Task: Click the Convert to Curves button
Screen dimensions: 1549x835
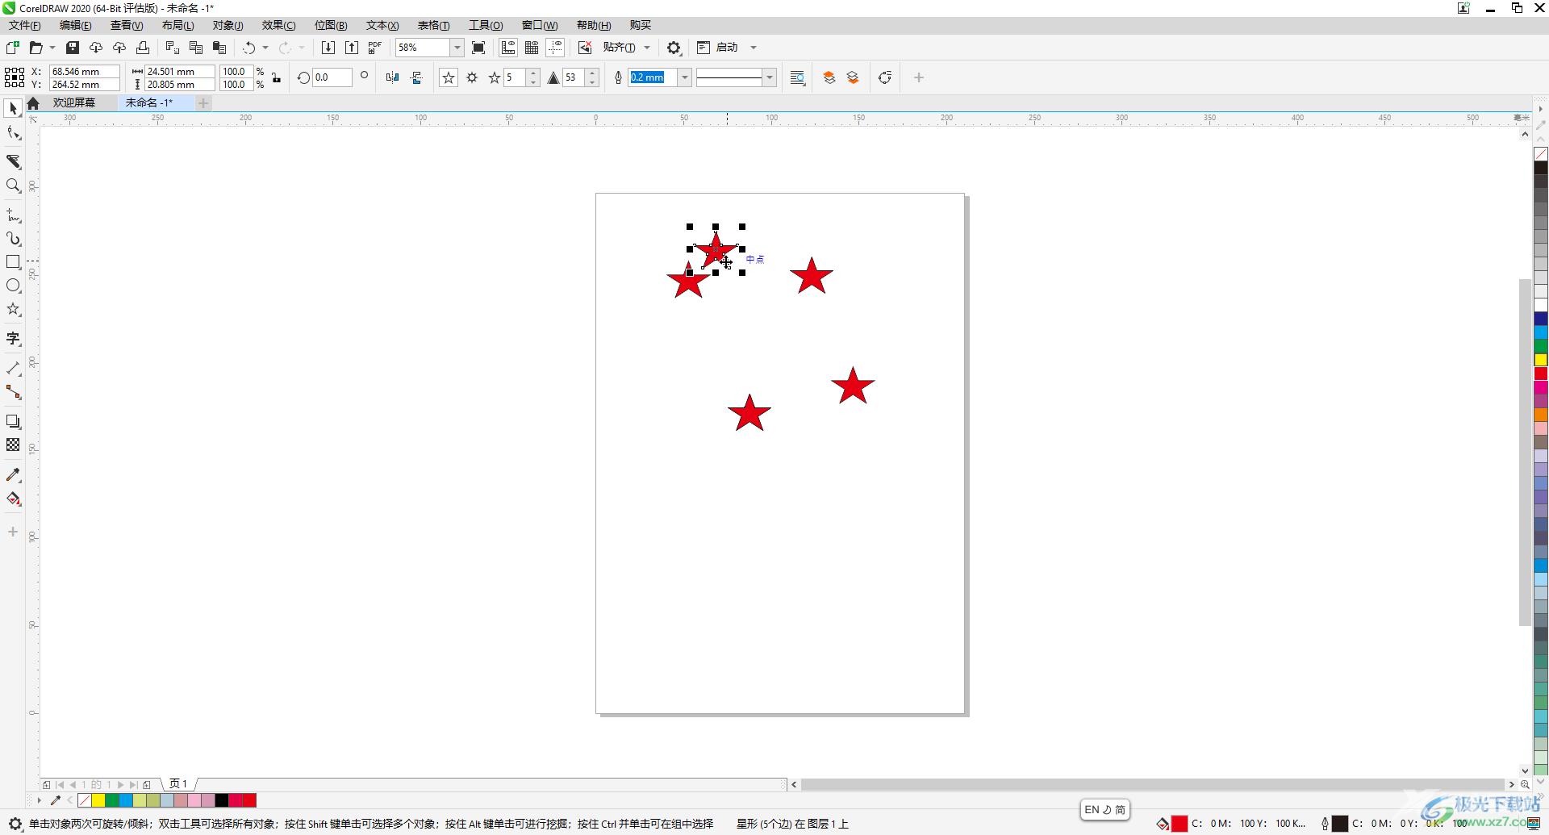Action: click(x=885, y=77)
